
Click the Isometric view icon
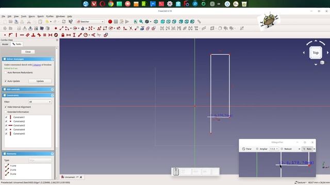(156, 22)
